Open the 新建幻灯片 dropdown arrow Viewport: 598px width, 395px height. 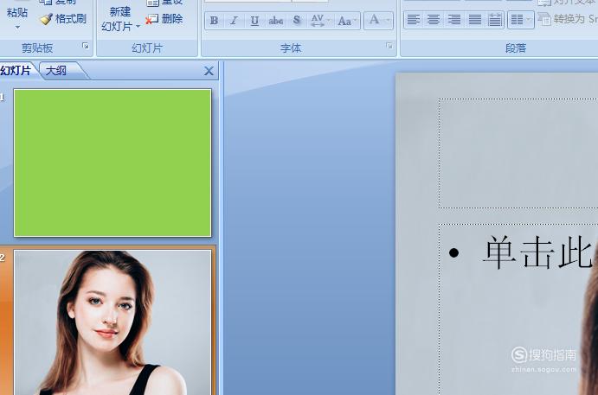coord(138,26)
